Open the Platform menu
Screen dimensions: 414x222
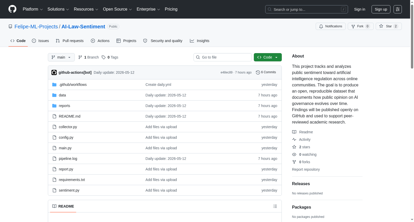(x=33, y=9)
